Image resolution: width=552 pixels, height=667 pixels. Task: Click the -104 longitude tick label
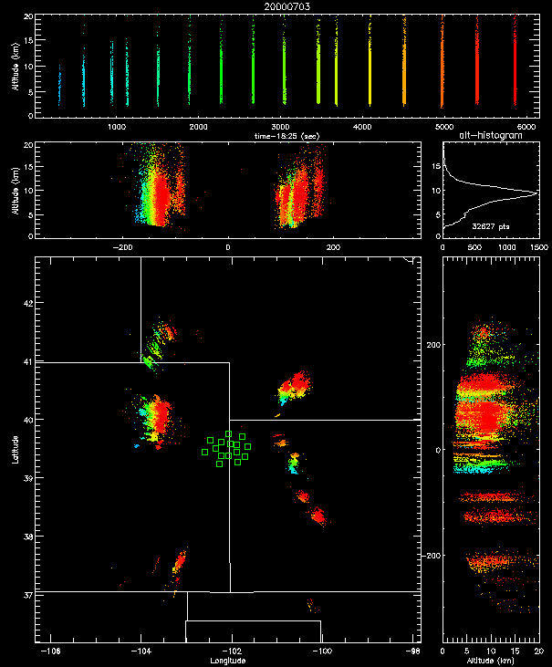click(x=141, y=651)
